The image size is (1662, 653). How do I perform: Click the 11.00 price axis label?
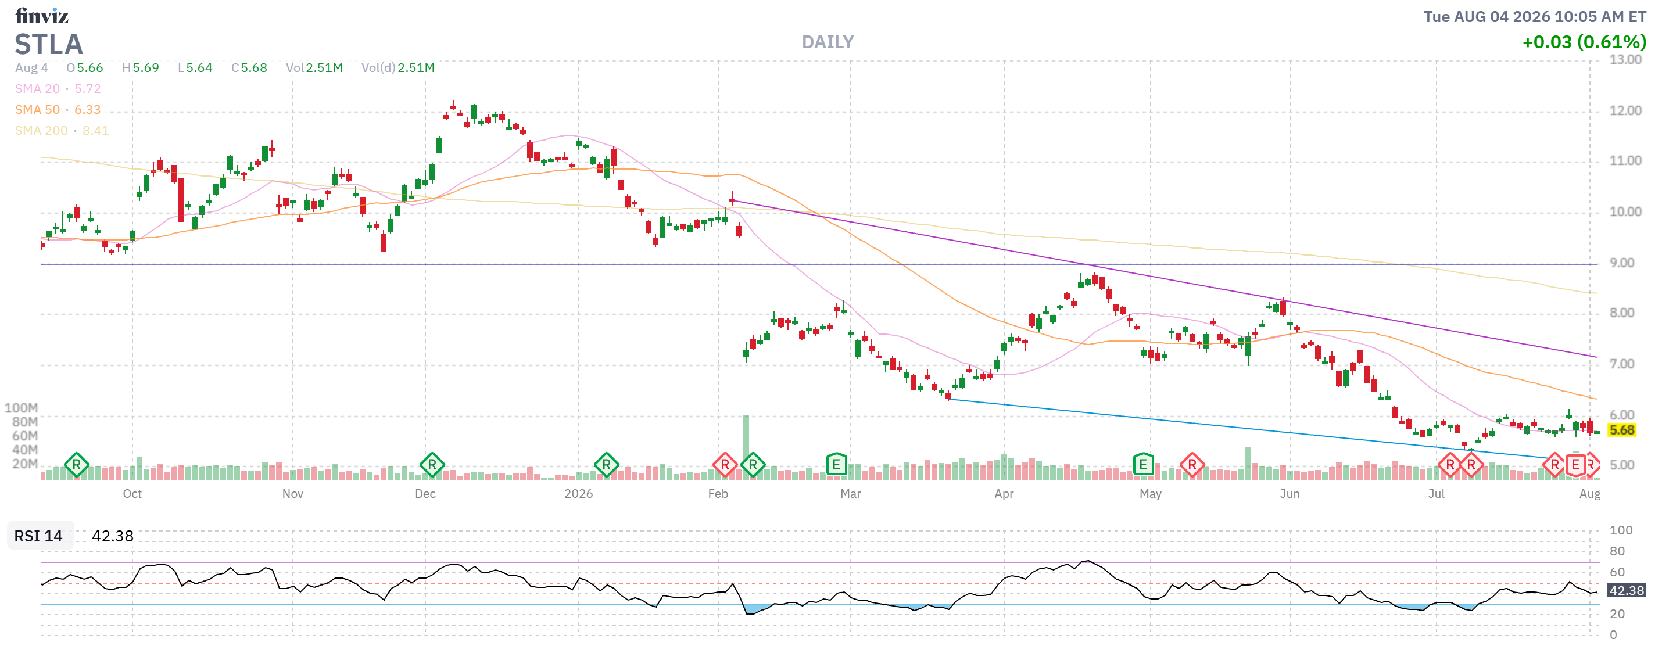tap(1625, 161)
